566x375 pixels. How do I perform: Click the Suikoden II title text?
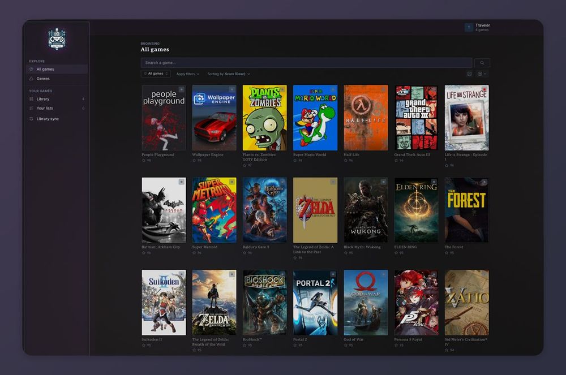pos(152,339)
